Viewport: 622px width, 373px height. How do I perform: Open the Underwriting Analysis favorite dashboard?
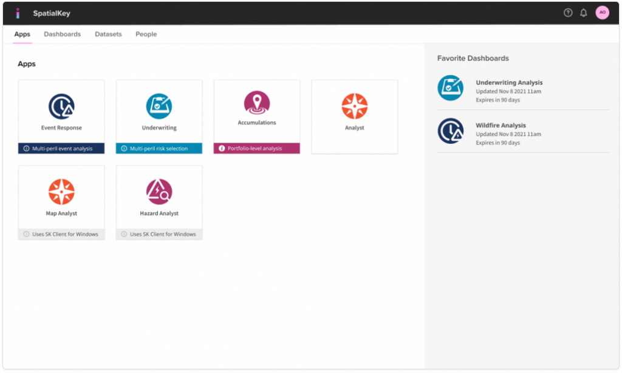pyautogui.click(x=508, y=82)
